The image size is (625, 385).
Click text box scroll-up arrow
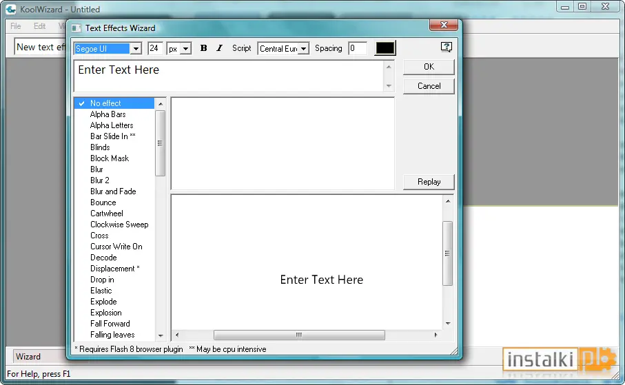pyautogui.click(x=389, y=67)
